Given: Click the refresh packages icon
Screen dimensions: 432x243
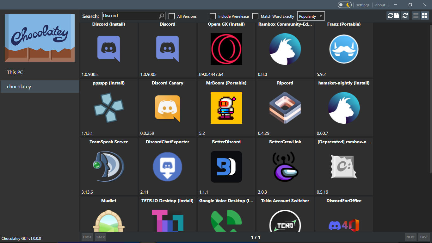Looking at the screenshot, I should pyautogui.click(x=405, y=16).
